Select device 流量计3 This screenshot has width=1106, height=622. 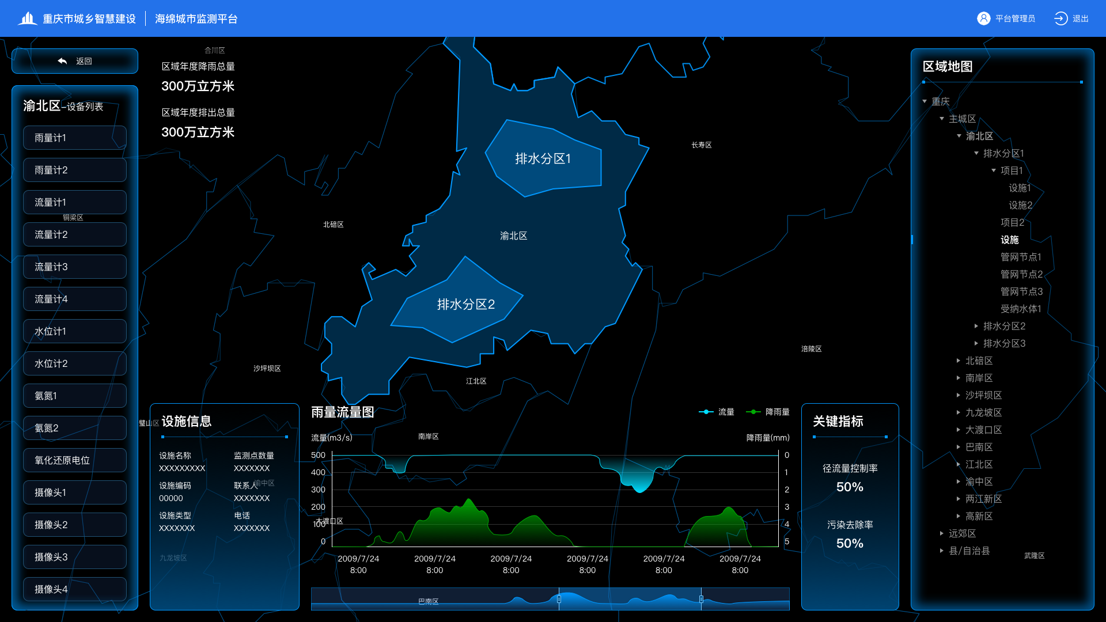75,267
